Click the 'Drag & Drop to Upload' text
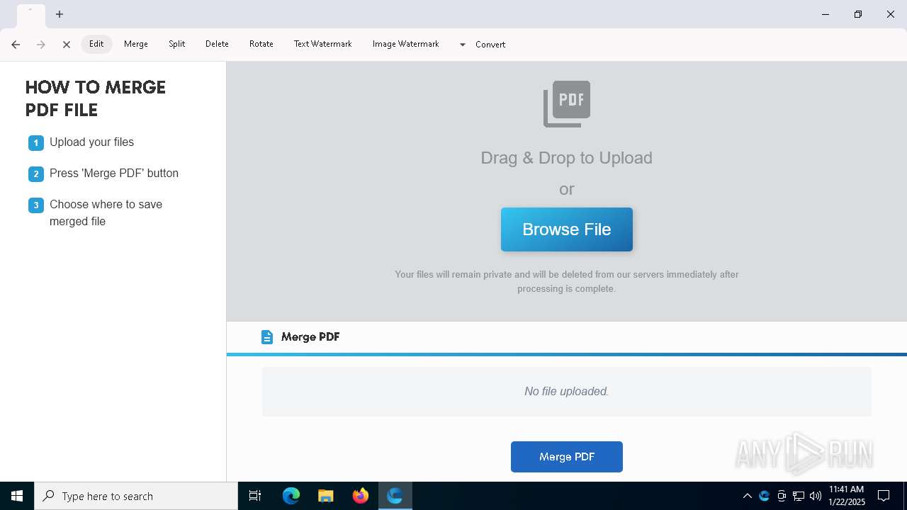 tap(567, 157)
